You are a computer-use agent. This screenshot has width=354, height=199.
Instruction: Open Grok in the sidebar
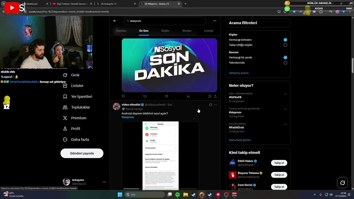tap(71, 75)
